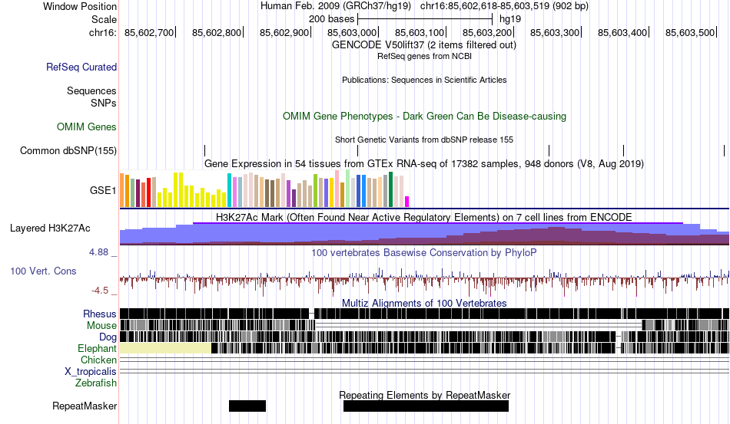Screen dimensions: 730x424
Task: Click the H3K27Ac Mark track title
Action: [424, 217]
